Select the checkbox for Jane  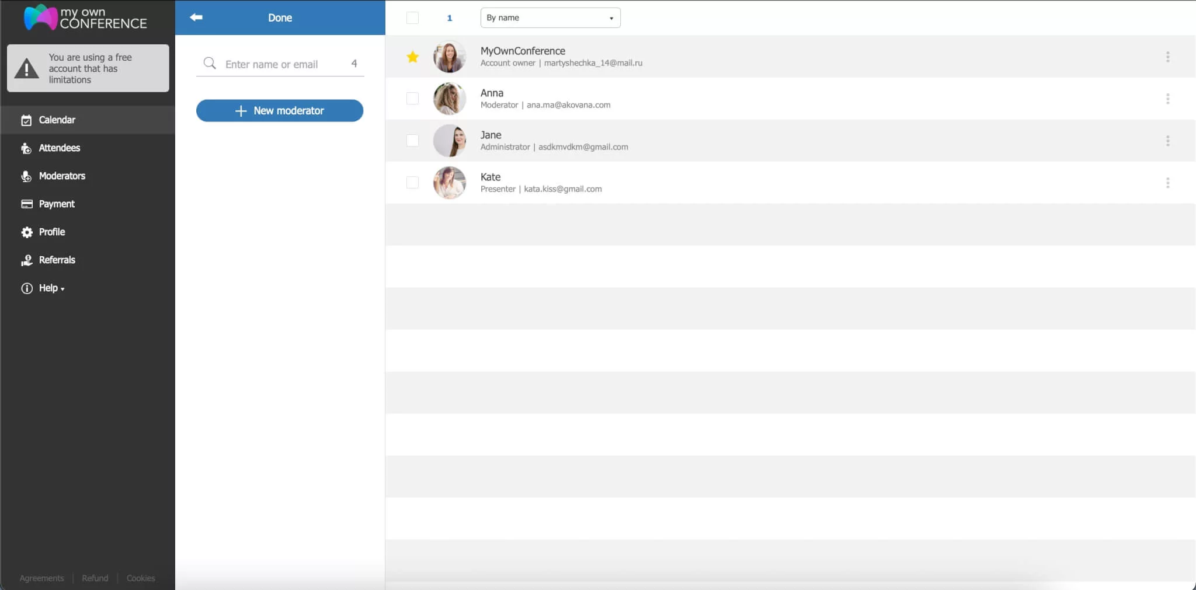(412, 141)
